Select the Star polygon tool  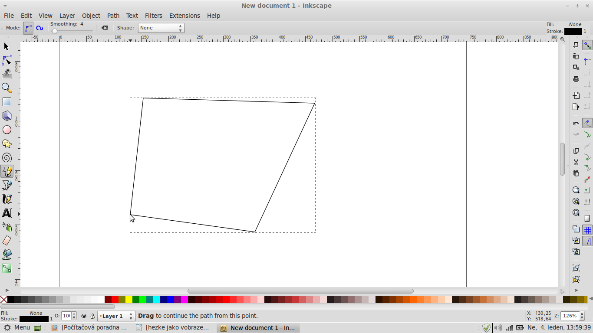(x=7, y=144)
